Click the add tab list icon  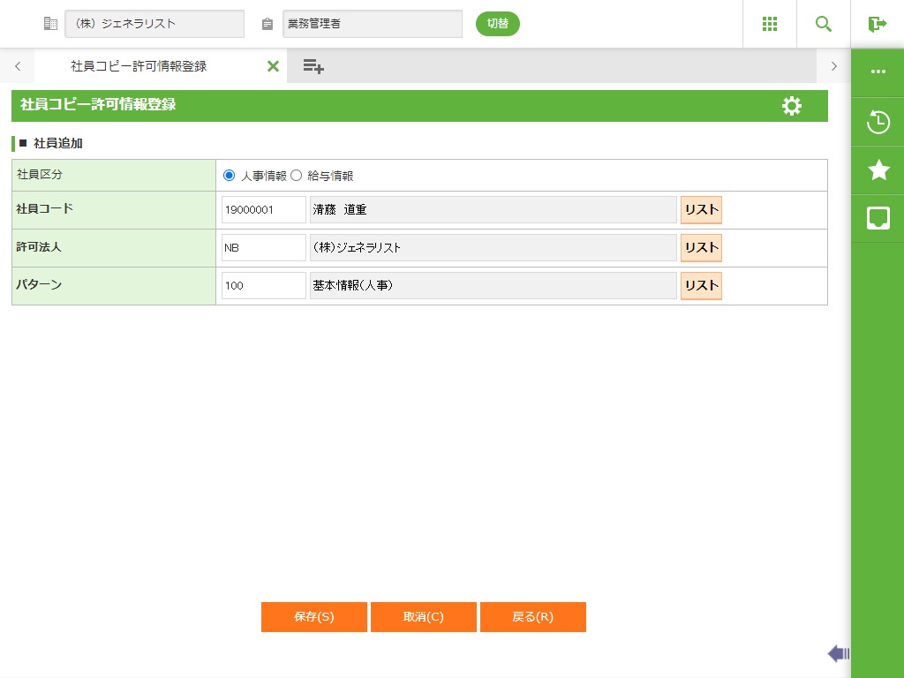coord(313,66)
